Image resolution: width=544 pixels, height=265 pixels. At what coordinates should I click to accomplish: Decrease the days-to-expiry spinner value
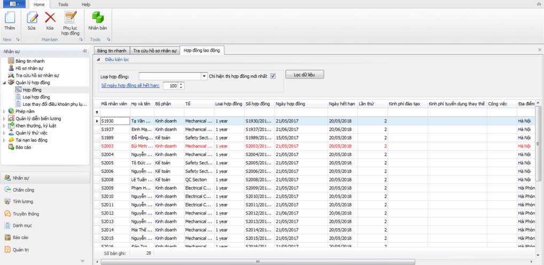[181, 87]
